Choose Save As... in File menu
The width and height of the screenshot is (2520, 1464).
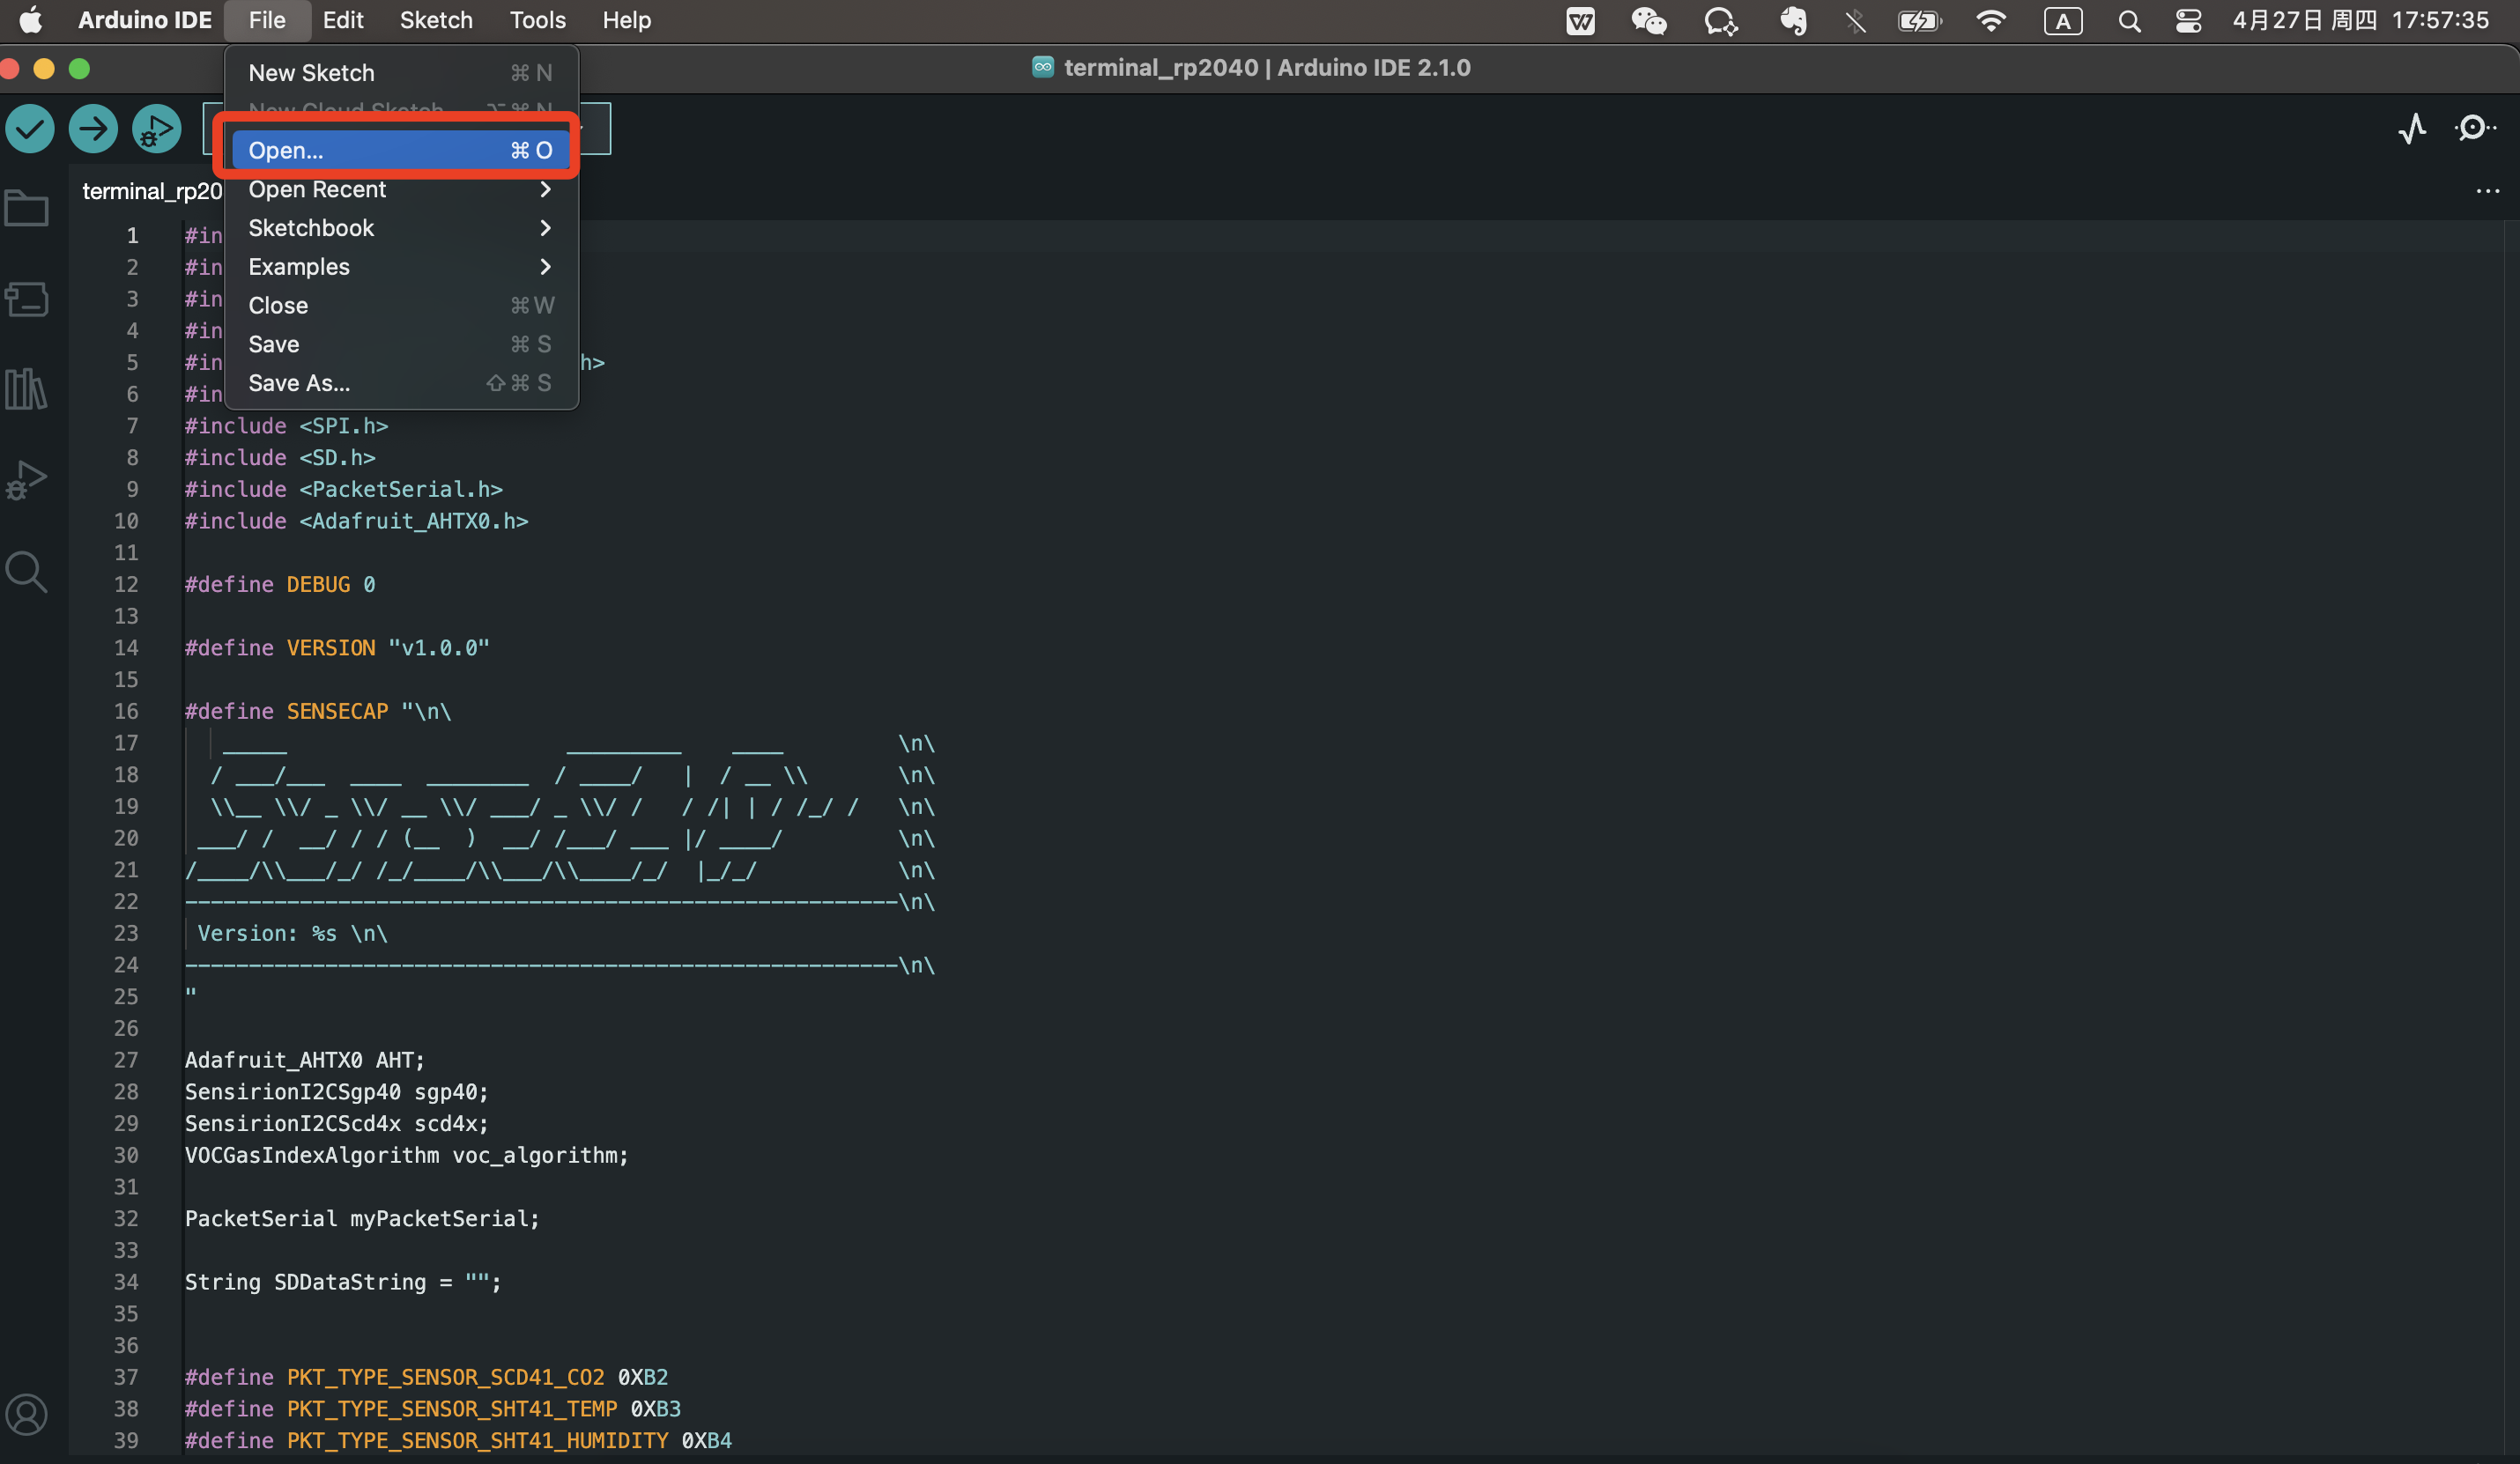[x=401, y=383]
